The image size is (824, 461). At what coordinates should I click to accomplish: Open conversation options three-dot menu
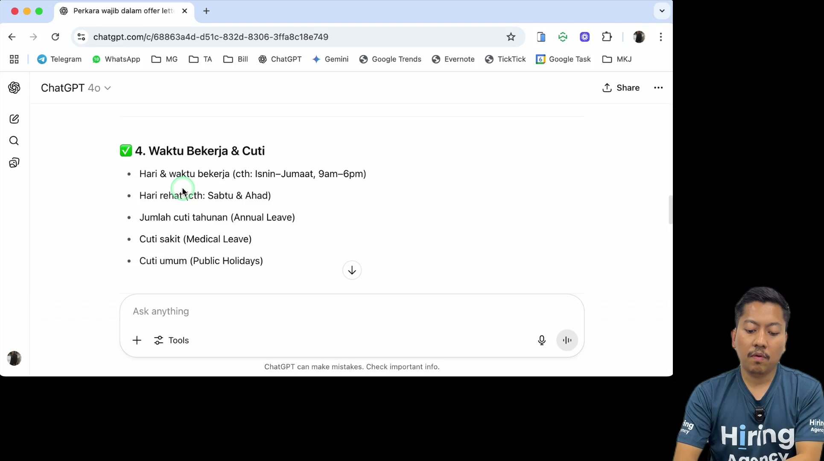tap(658, 88)
